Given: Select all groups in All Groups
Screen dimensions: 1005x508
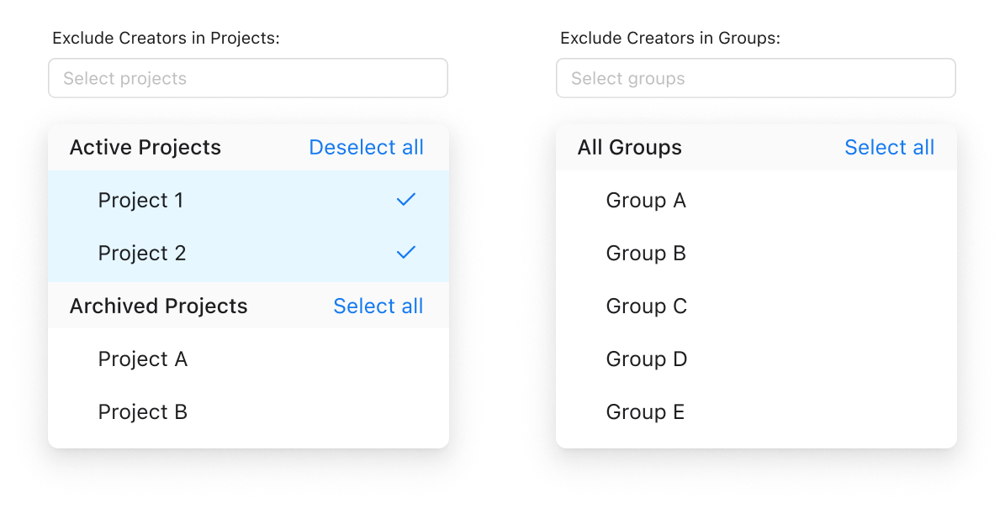Looking at the screenshot, I should click(x=889, y=148).
